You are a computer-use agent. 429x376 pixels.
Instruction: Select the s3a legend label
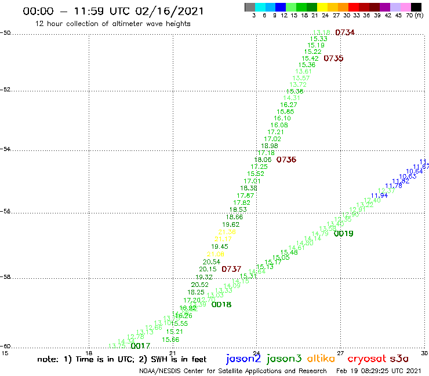coord(399,359)
